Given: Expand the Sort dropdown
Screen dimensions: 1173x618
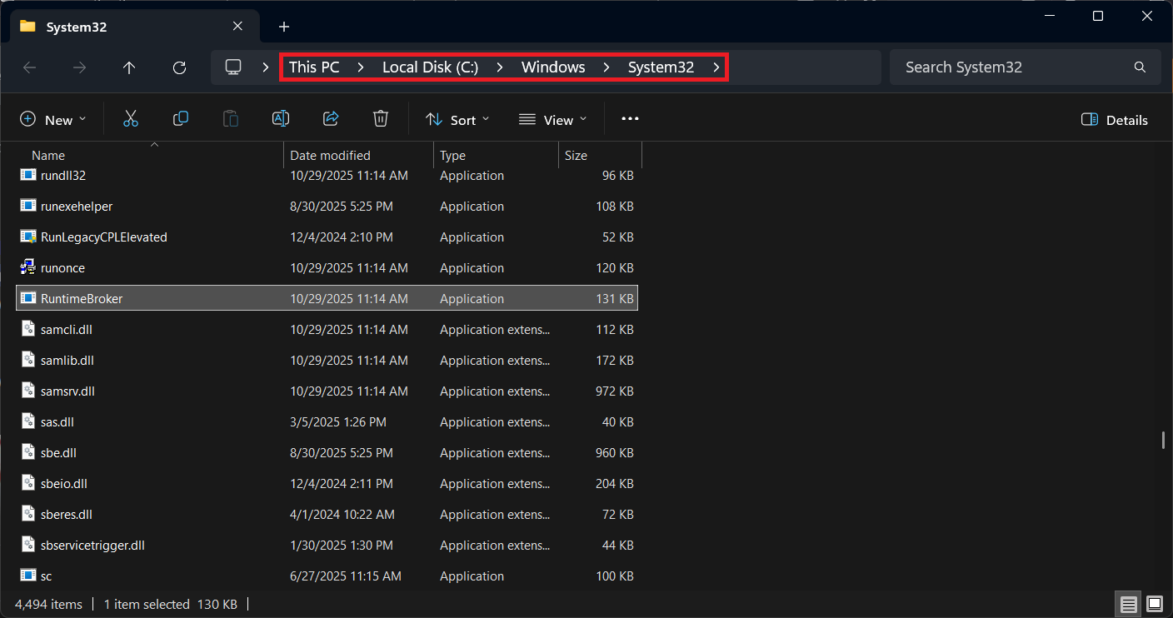Looking at the screenshot, I should [x=457, y=120].
